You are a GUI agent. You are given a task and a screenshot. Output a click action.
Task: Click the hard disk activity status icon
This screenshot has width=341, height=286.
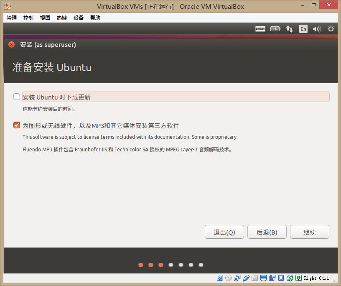click(x=219, y=278)
